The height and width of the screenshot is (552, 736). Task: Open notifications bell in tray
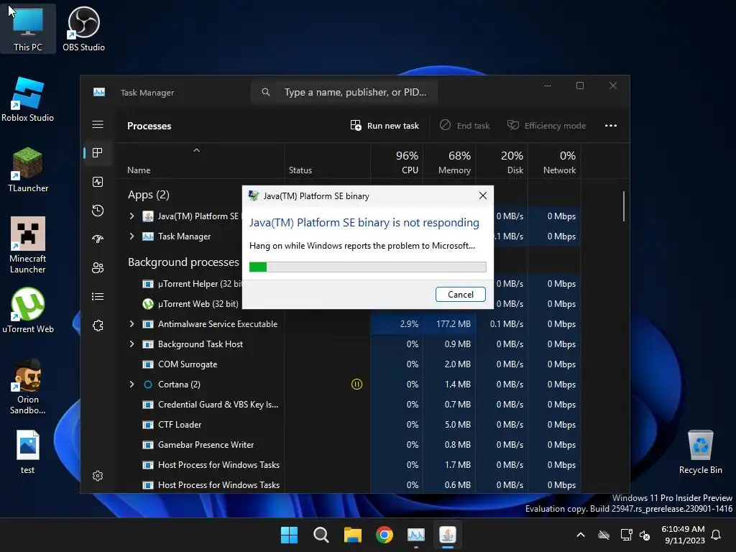point(716,535)
